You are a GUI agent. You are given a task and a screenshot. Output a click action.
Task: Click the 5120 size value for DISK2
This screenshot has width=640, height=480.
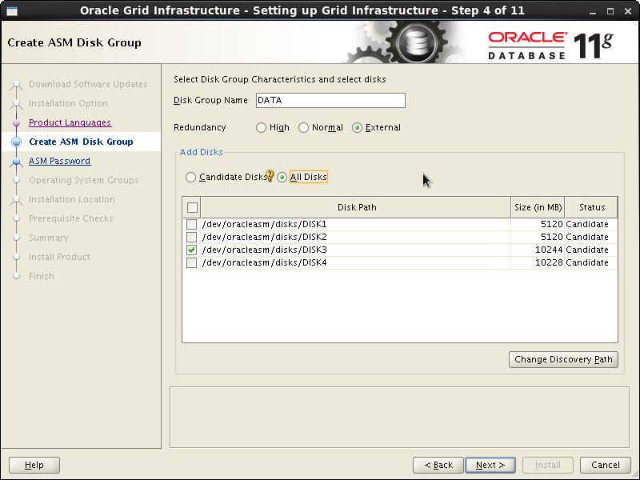click(x=551, y=237)
